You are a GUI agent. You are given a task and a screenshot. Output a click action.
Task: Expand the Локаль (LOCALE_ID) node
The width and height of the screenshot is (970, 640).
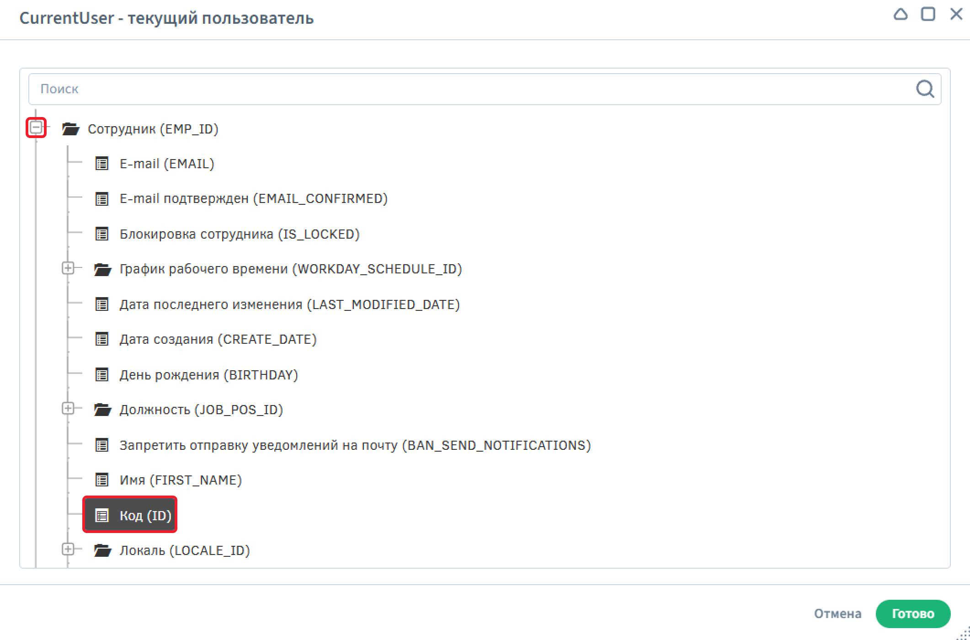[68, 549]
